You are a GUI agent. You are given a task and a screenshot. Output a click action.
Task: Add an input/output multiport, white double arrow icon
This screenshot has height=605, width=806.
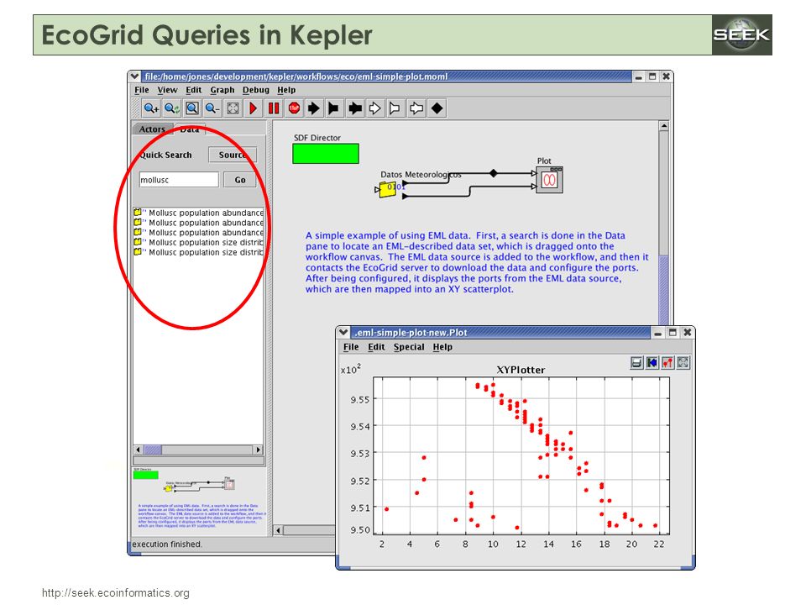coord(416,108)
